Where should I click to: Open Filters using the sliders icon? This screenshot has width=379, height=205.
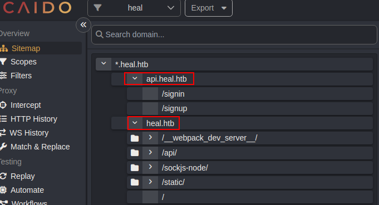tap(3, 76)
